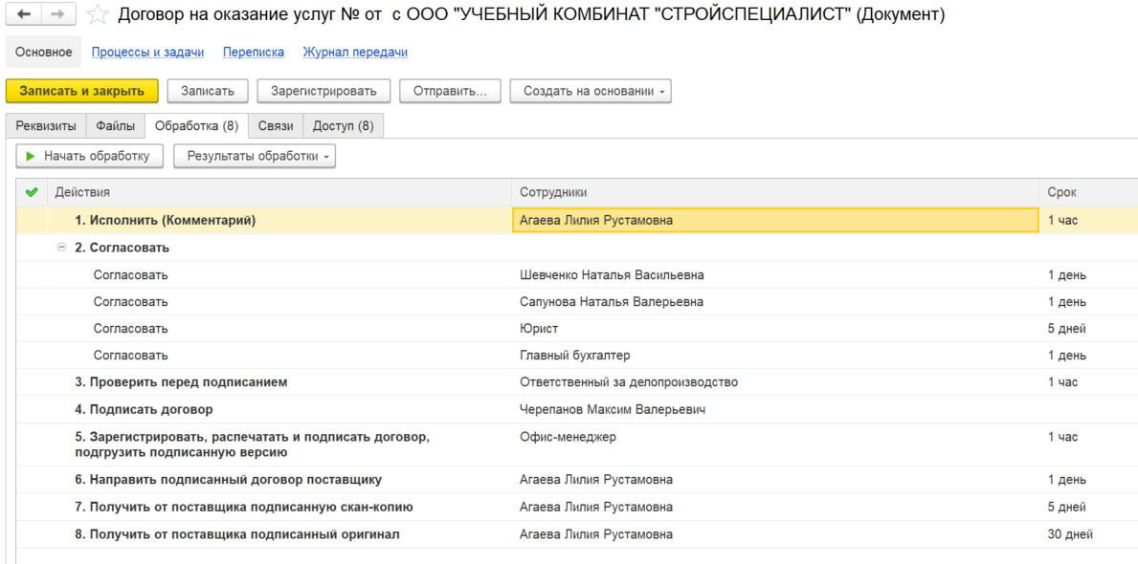Go forward with the right arrow icon
1138x564 pixels.
click(60, 14)
